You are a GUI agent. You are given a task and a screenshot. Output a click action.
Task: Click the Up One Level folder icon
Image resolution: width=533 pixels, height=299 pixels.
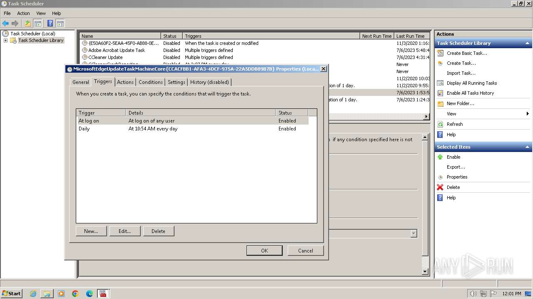pos(28,23)
